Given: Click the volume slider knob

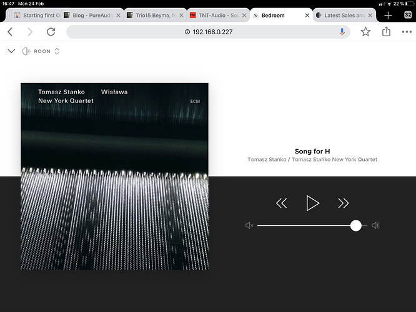Looking at the screenshot, I should (356, 226).
